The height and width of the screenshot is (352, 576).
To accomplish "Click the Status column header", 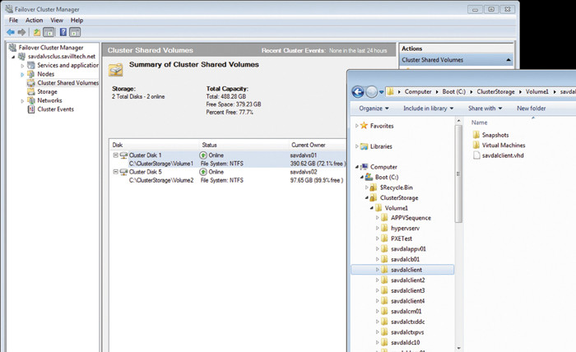I will [210, 144].
